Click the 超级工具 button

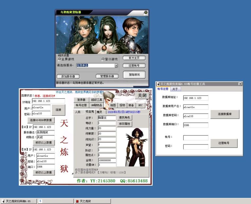(x=96, y=100)
